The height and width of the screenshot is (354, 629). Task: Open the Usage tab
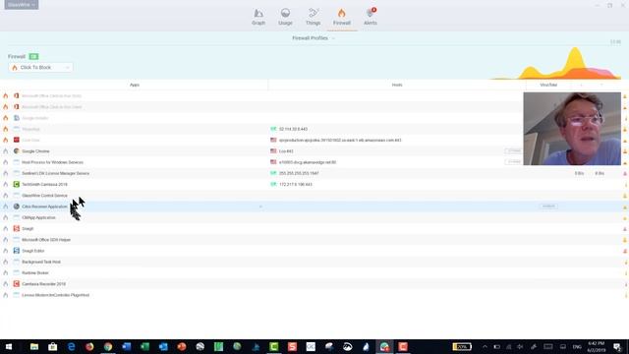pyautogui.click(x=285, y=17)
